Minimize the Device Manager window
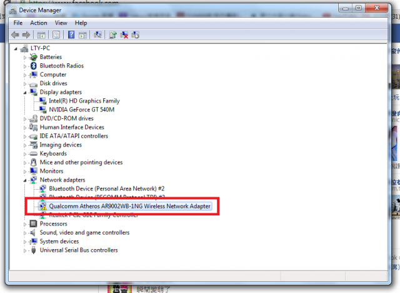Image resolution: width=400 pixels, height=293 pixels. coord(346,8)
